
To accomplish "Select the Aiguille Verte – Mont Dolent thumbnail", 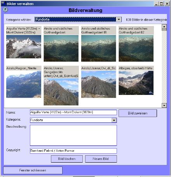I will point(24,47).
